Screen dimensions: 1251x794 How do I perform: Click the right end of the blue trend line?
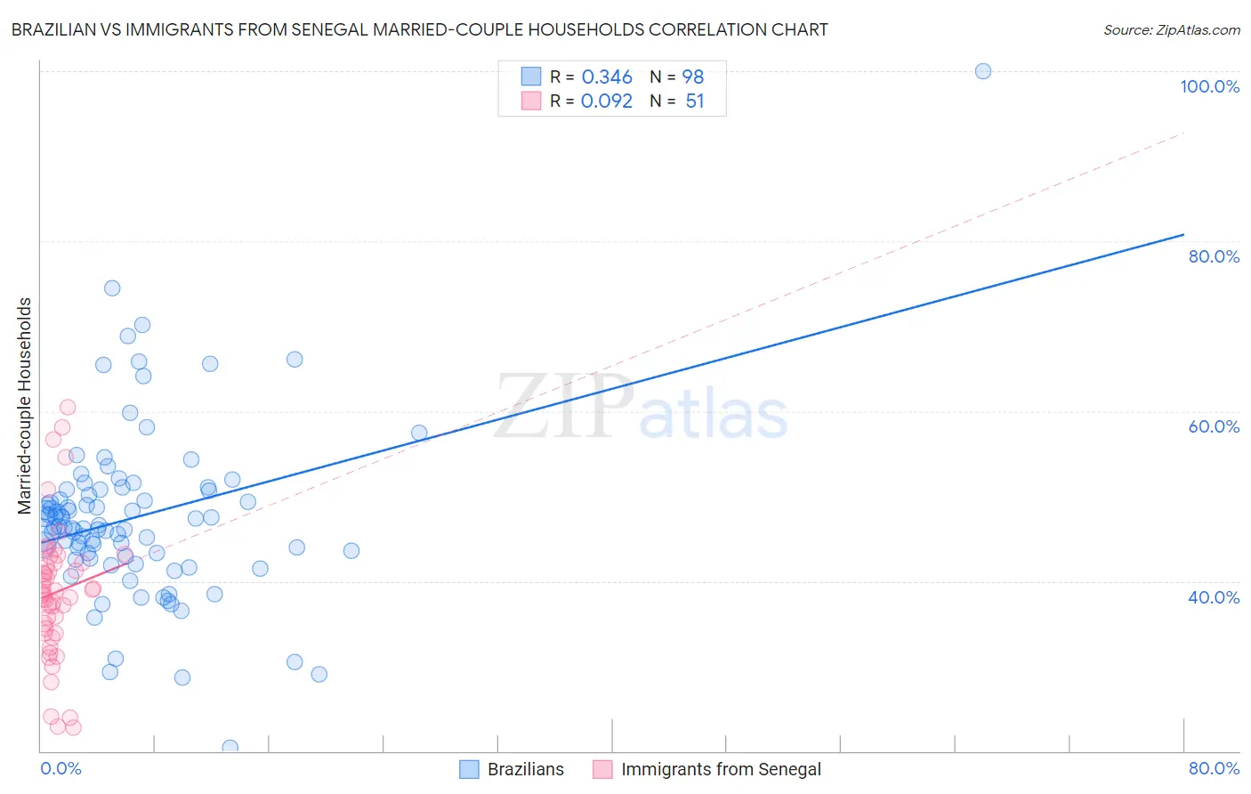1182,234
